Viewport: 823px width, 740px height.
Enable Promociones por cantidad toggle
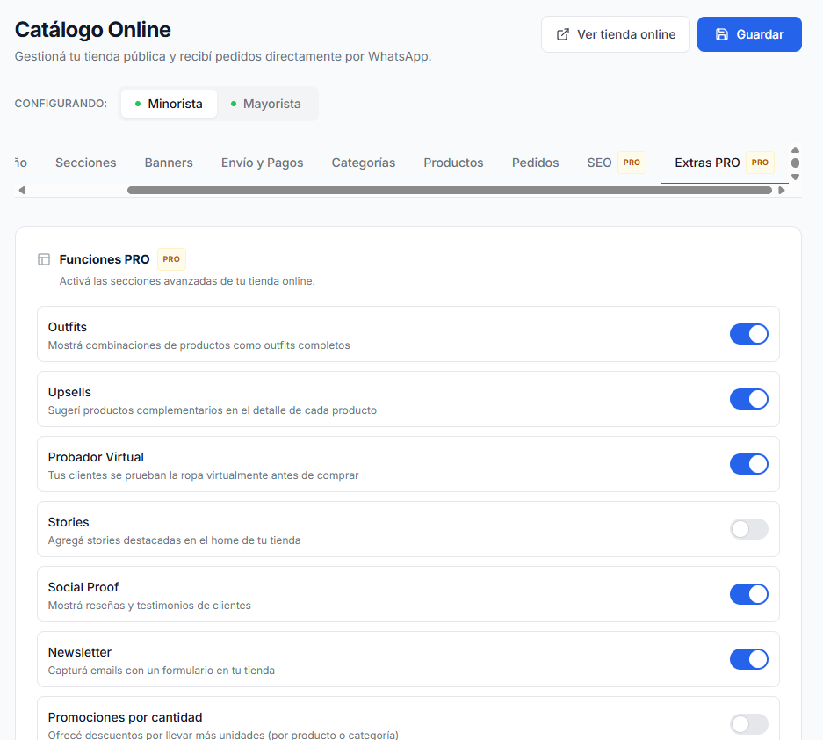tap(749, 724)
